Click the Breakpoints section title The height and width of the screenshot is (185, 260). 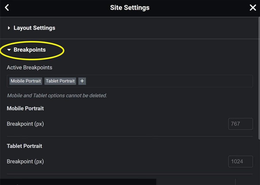click(x=30, y=50)
